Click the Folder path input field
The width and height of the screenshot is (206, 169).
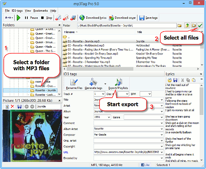tap(127, 26)
